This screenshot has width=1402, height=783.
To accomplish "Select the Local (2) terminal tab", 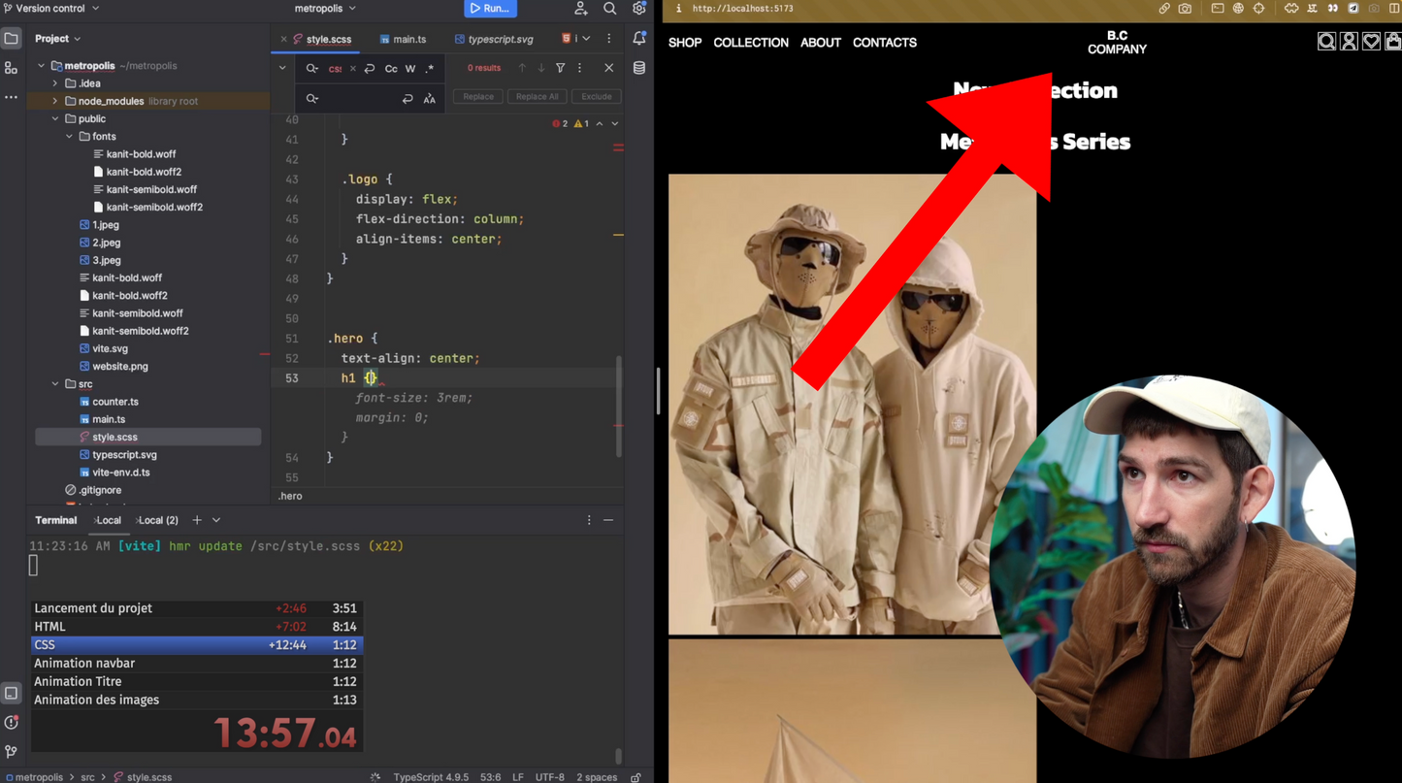I will 158,521.
